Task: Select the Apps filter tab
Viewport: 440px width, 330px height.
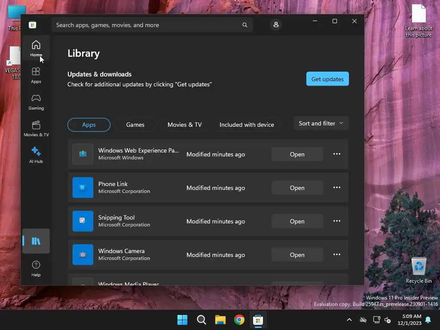Action: (89, 125)
